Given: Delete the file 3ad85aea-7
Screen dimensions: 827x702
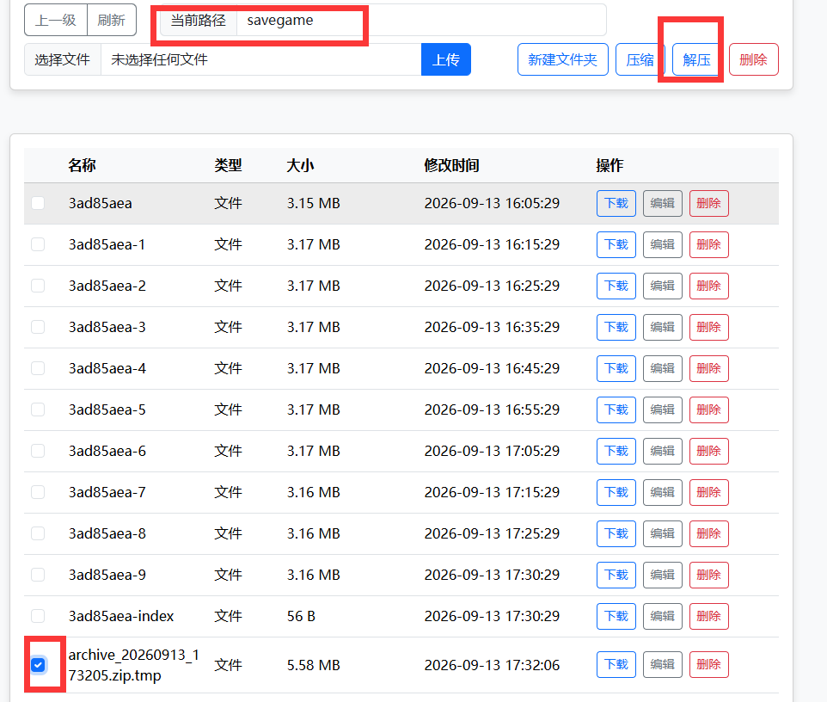Looking at the screenshot, I should coord(709,492).
